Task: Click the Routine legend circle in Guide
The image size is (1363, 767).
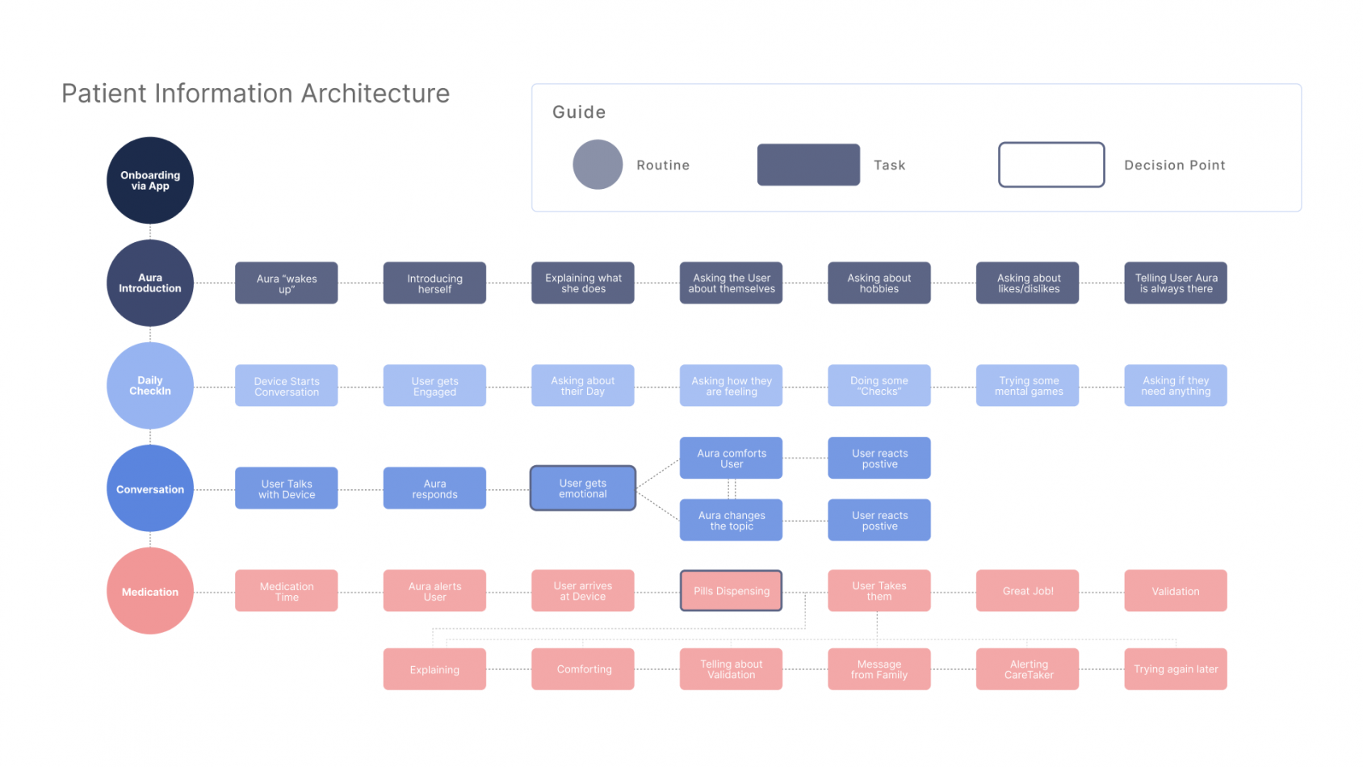Action: pos(598,165)
